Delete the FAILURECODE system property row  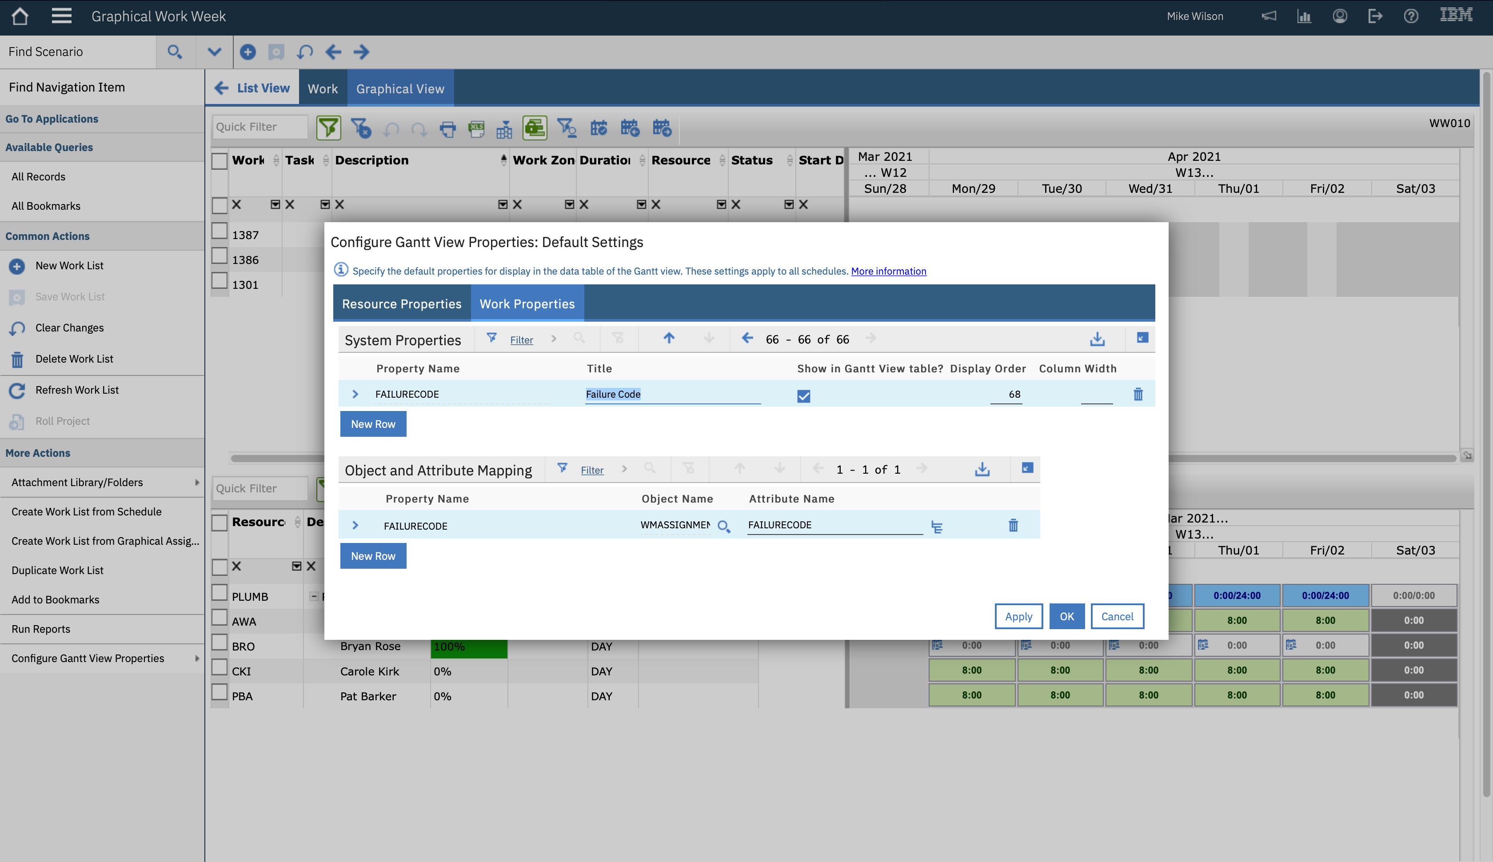pyautogui.click(x=1138, y=394)
